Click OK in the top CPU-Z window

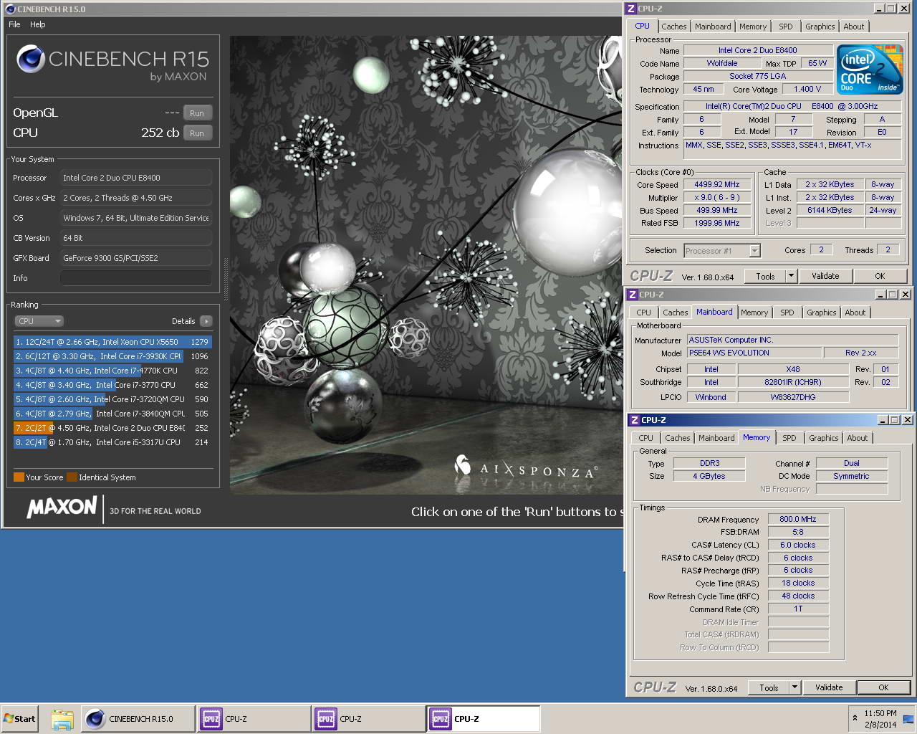880,276
